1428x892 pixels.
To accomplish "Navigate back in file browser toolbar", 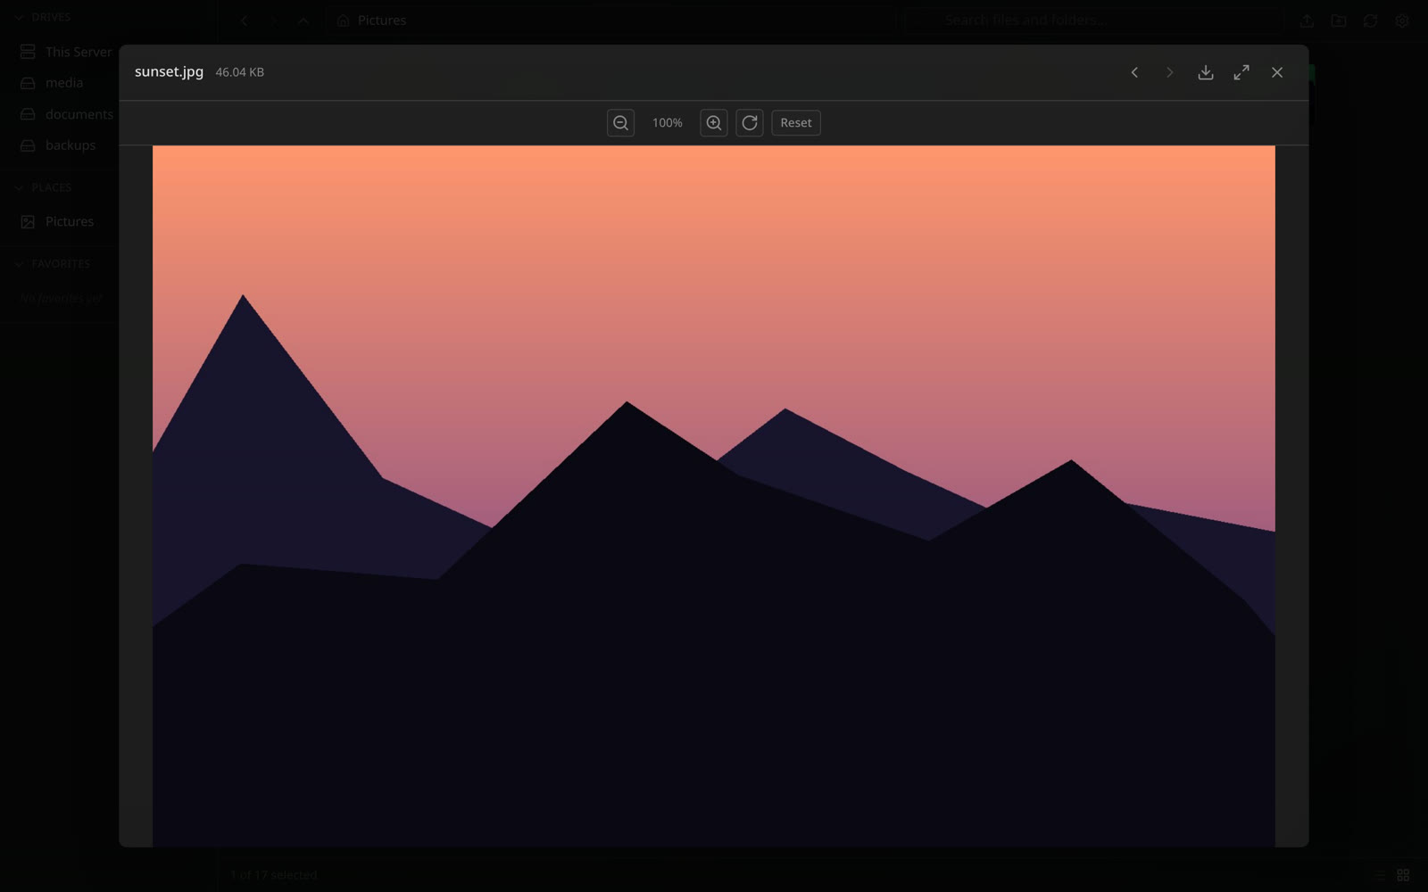I will coord(244,21).
